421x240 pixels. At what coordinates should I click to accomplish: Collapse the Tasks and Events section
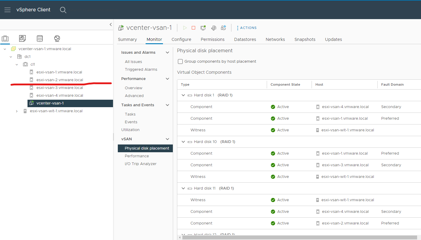click(x=167, y=105)
